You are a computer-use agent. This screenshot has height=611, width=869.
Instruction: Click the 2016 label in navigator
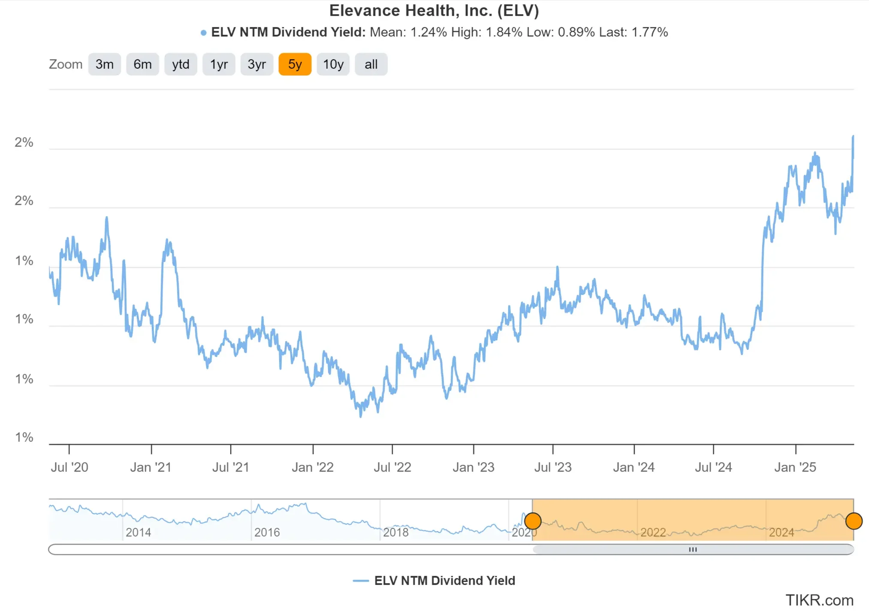coord(267,532)
